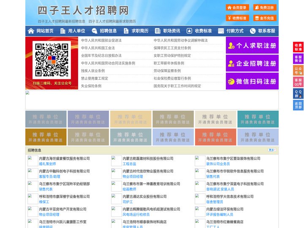Open 失业保险条例 link
Viewport: 304px width, 228px height.
click(x=91, y=86)
